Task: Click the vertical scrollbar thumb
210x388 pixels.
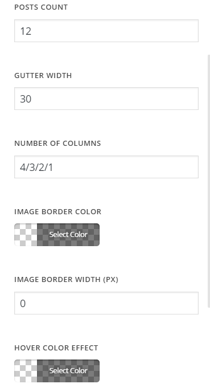Action: tap(209, 181)
